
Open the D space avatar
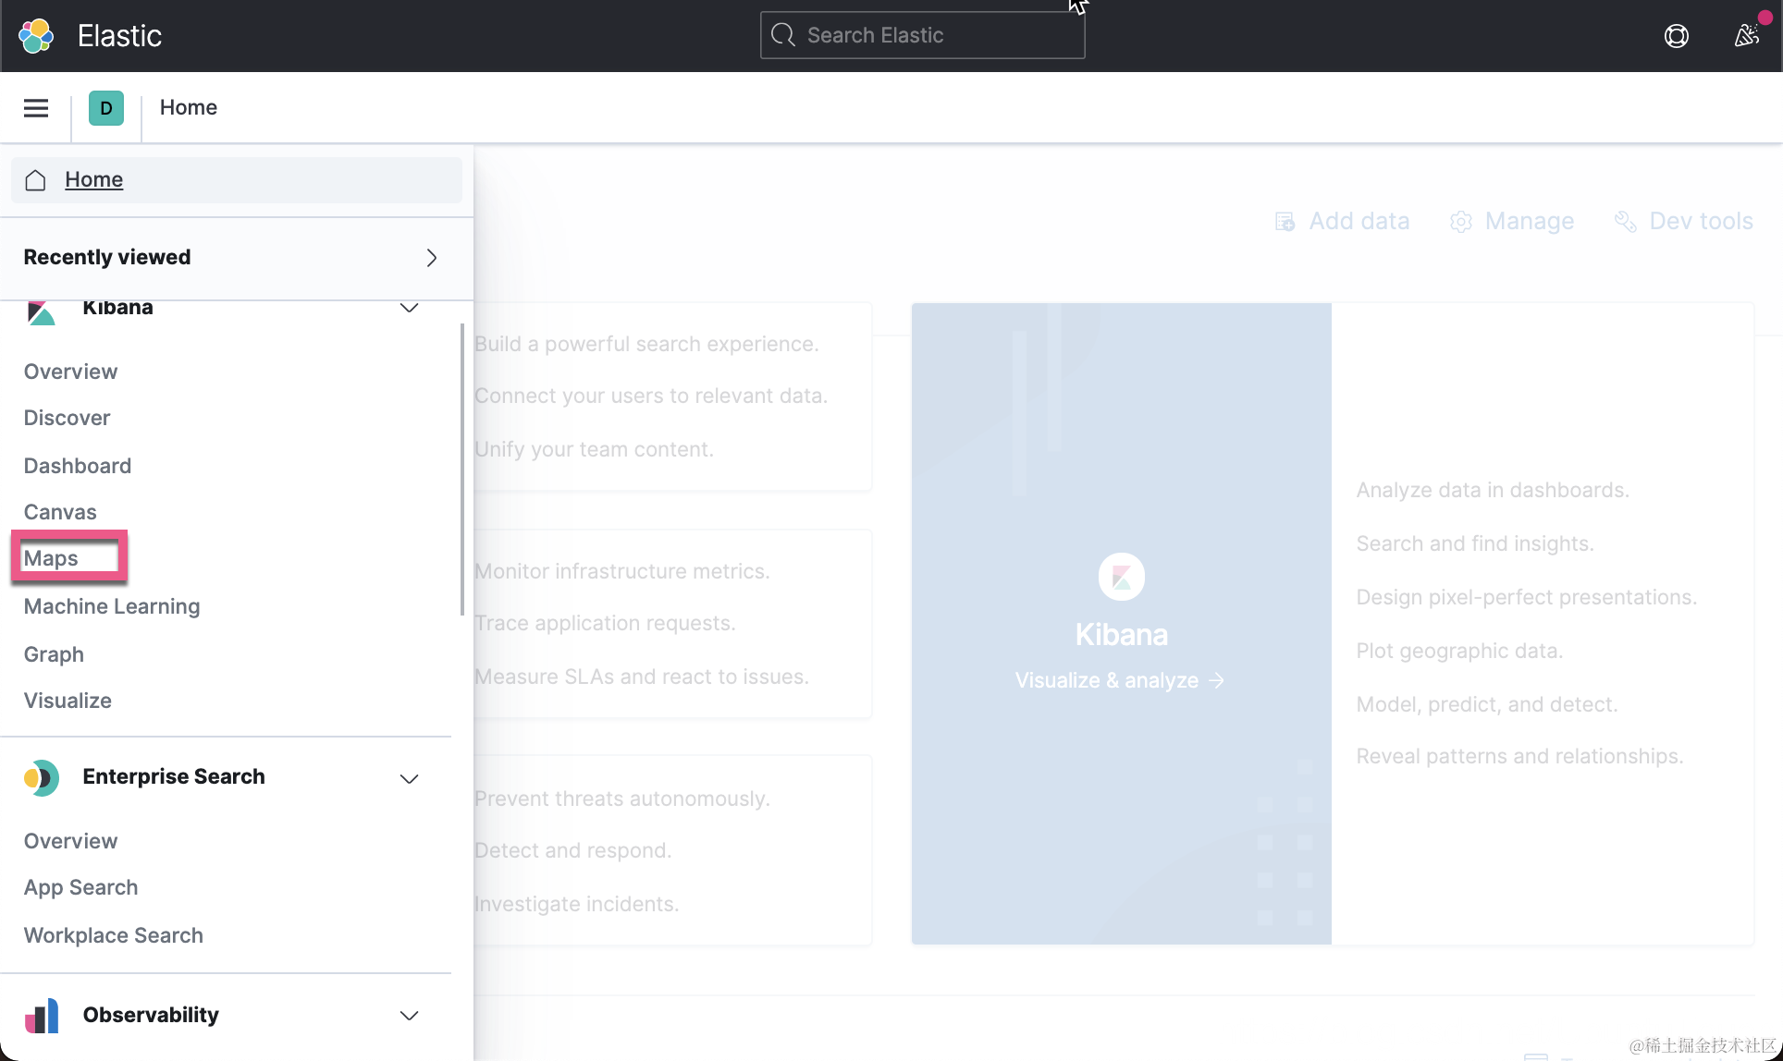[106, 108]
